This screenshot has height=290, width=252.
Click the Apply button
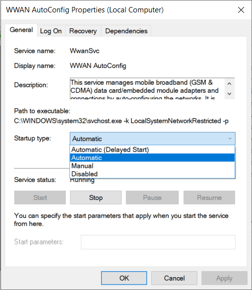[224, 278]
